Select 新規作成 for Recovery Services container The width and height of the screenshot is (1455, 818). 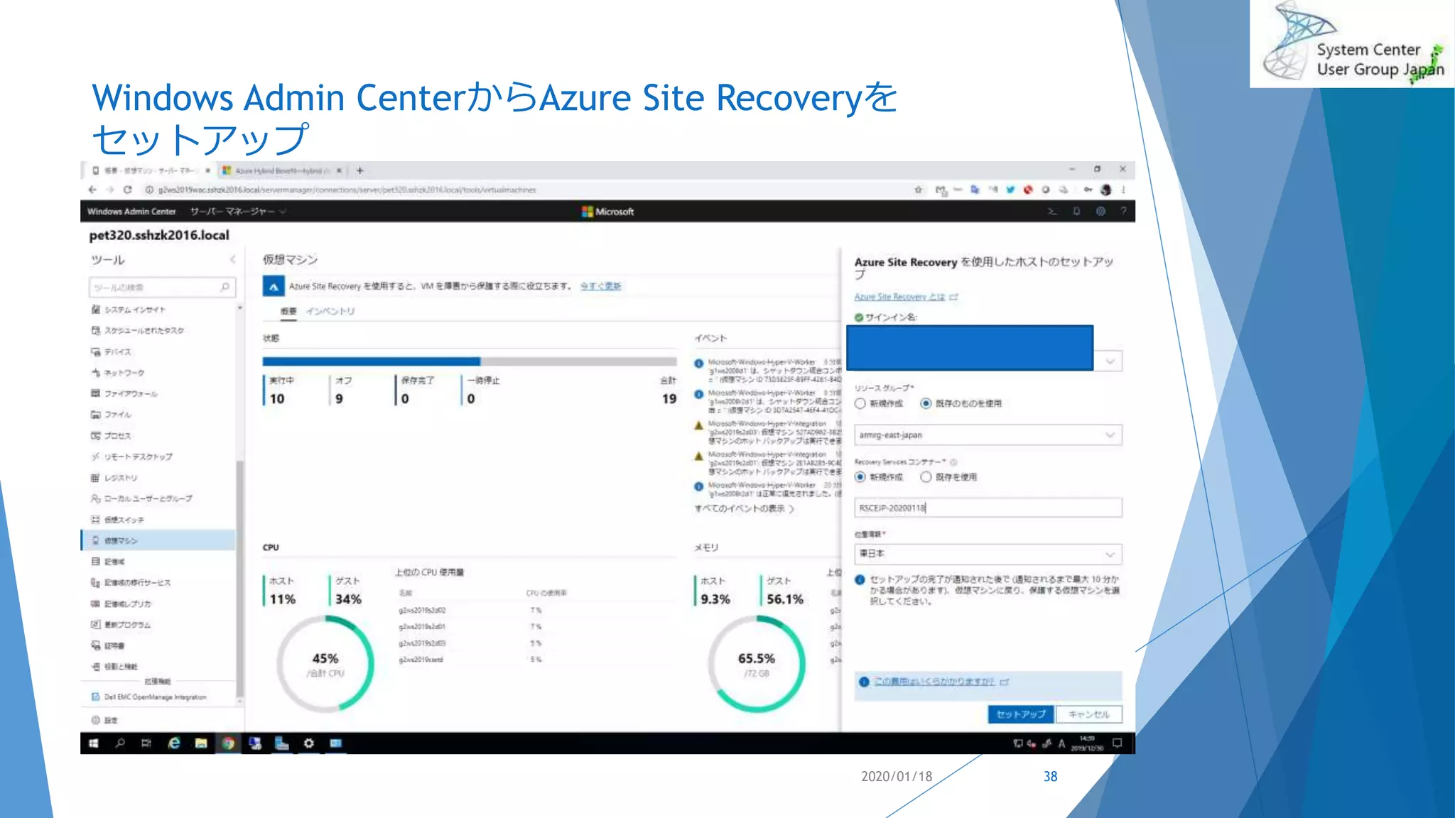[x=860, y=477]
